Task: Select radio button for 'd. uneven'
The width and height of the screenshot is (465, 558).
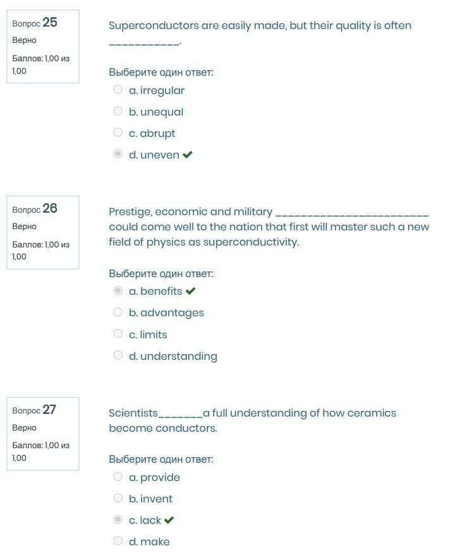Action: 118,154
